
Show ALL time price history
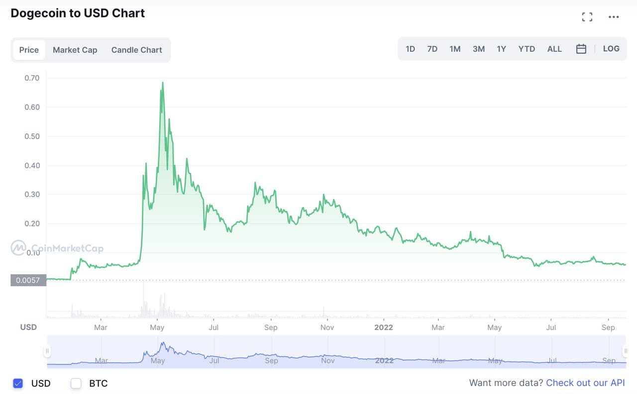point(554,49)
